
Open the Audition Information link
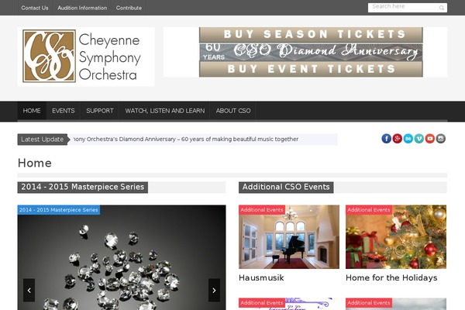[x=82, y=8]
